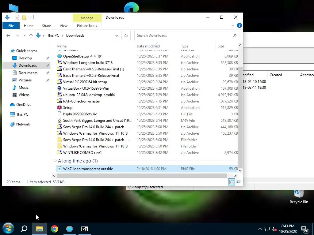Select WIN7LIKE COMBO revC zip
The width and height of the screenshot is (314, 235).
[147, 152]
